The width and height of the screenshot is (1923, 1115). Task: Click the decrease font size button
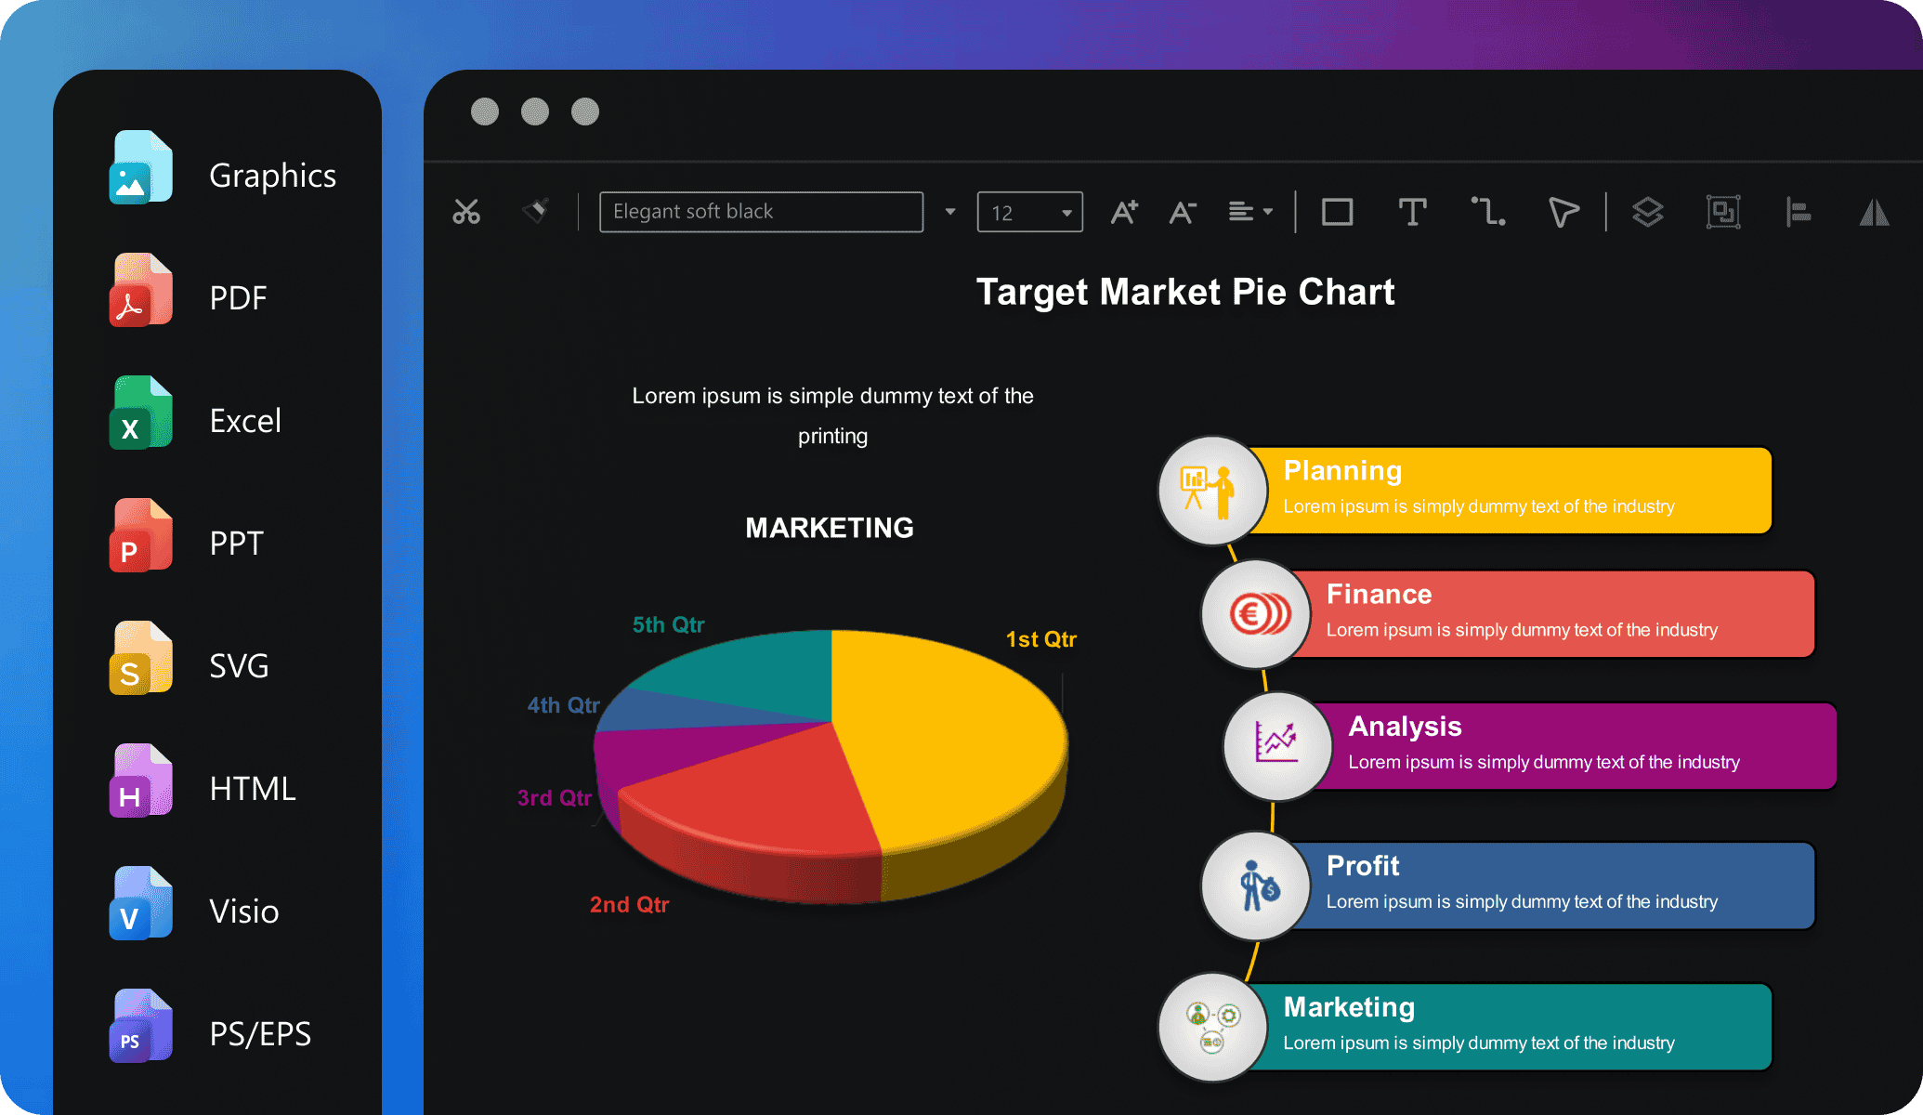1181,210
